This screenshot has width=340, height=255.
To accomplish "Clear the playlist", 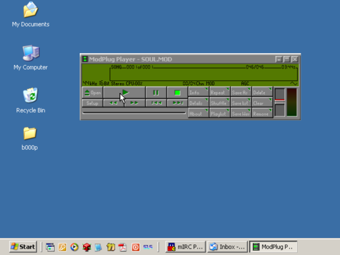I will pyautogui.click(x=262, y=103).
